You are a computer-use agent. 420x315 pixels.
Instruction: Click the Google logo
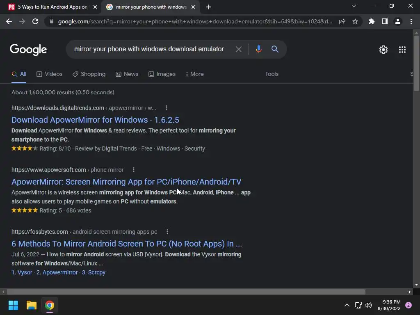click(x=28, y=50)
